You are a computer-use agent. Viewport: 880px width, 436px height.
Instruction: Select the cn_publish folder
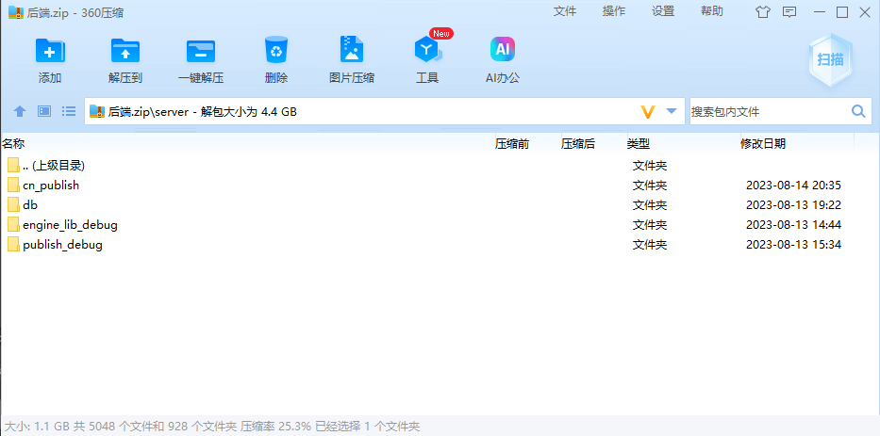pos(51,186)
